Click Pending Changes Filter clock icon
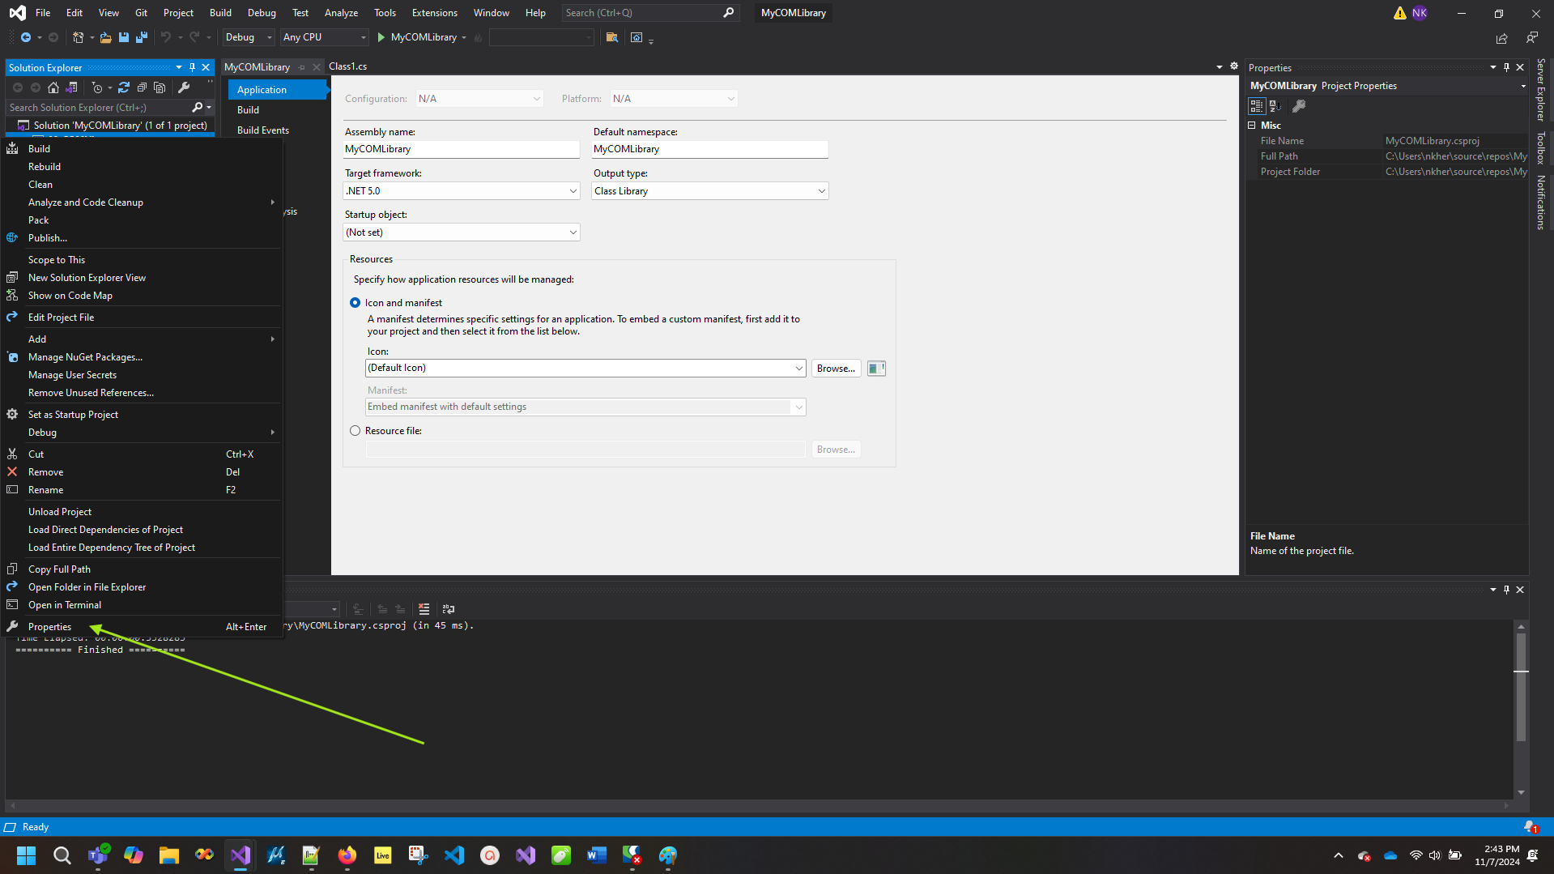Image resolution: width=1554 pixels, height=874 pixels. point(97,87)
